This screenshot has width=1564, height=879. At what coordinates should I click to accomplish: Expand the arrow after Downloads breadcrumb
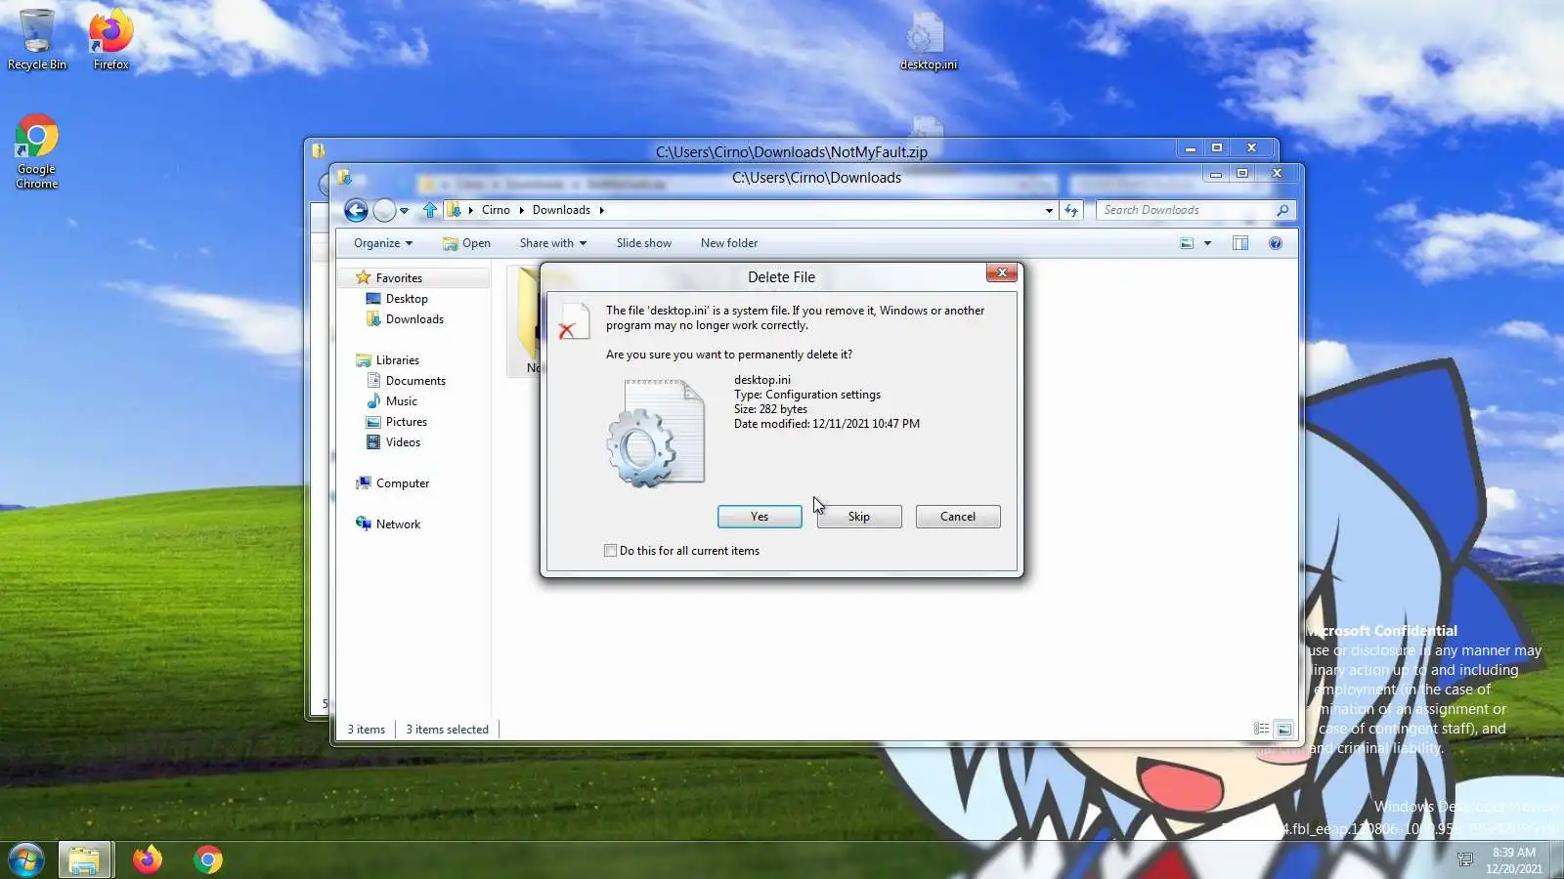[602, 210]
